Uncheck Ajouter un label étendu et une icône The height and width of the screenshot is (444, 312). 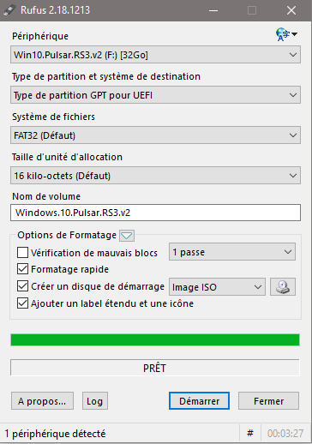coord(22,303)
